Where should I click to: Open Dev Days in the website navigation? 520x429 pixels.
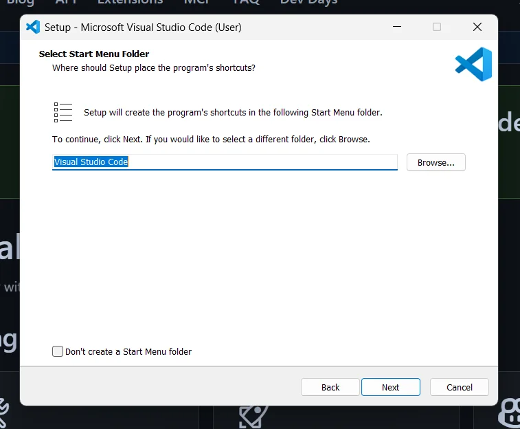click(308, 2)
